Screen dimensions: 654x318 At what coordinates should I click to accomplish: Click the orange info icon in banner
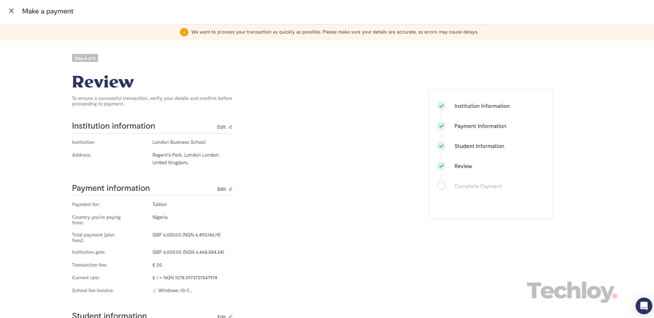[184, 32]
